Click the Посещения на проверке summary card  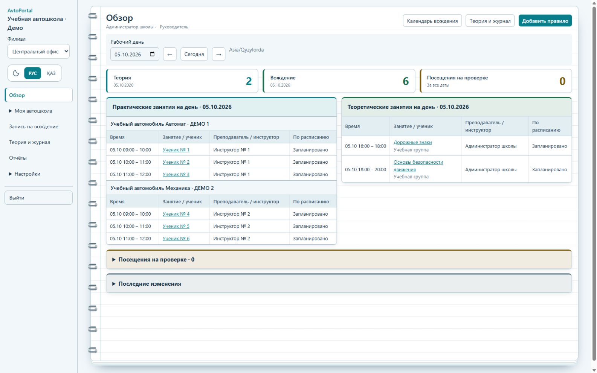tap(496, 81)
